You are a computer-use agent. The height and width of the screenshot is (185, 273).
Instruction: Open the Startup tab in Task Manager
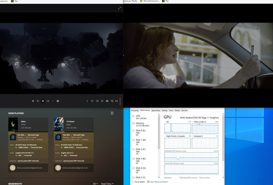pyautogui.click(x=165, y=110)
